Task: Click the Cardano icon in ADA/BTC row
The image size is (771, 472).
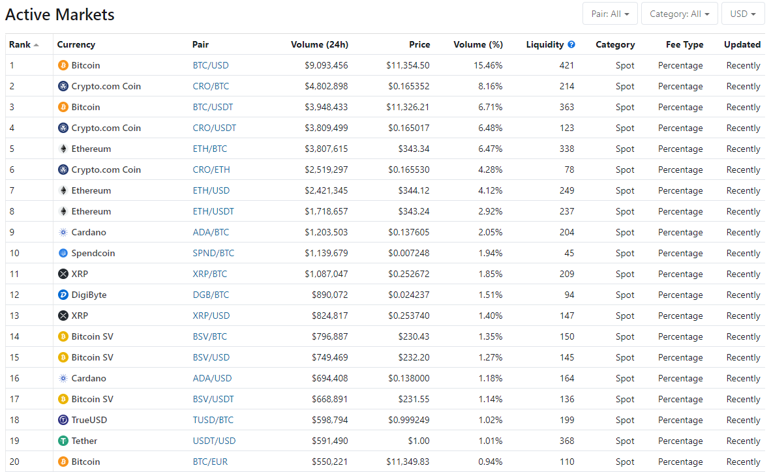Action: coord(63,232)
